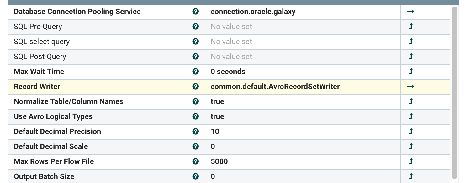Edit Max Wait Time 0 seconds value
The height and width of the screenshot is (183, 471).
[302, 72]
